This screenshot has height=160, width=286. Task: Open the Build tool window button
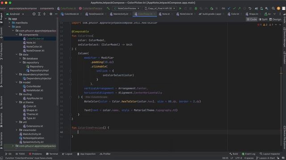(x=234, y=154)
